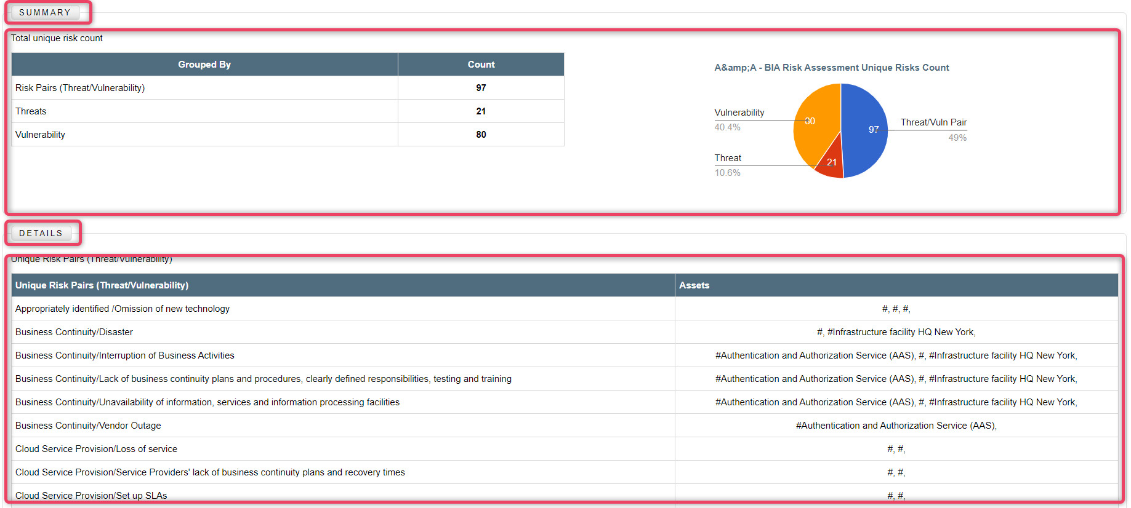Click the 10.6% percentage label
Screen dimensions: 1131x508
[x=727, y=173]
